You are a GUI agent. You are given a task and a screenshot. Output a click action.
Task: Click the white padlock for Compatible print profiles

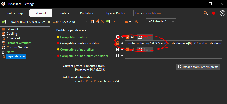(x=118, y=49)
